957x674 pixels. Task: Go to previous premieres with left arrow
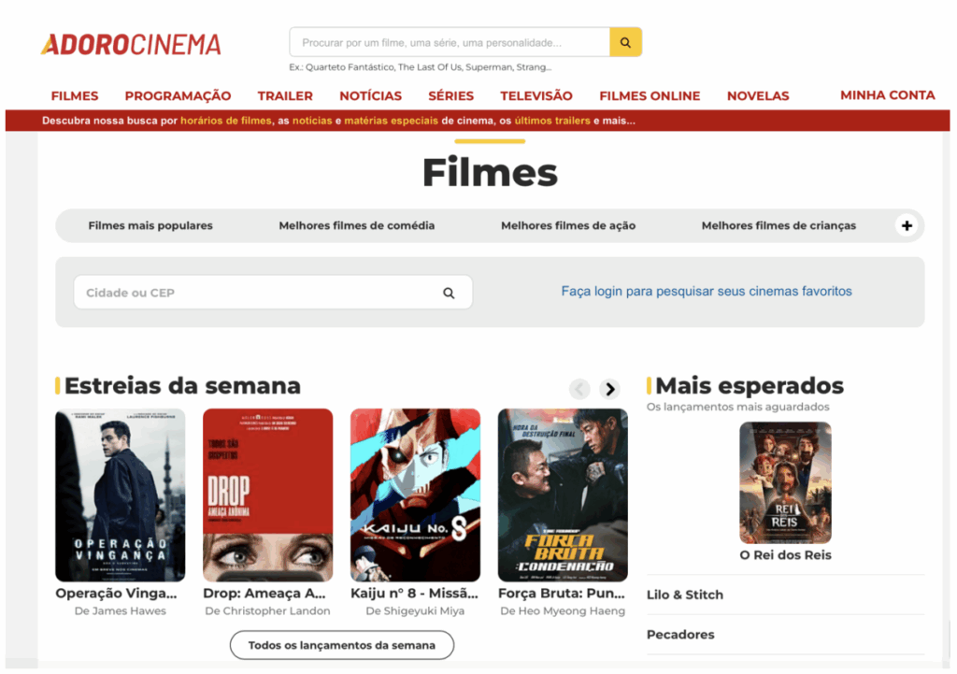point(579,389)
